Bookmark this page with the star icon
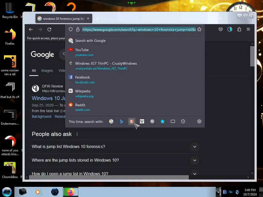Image resolution: width=263 pixels, height=197 pixels. [199, 29]
